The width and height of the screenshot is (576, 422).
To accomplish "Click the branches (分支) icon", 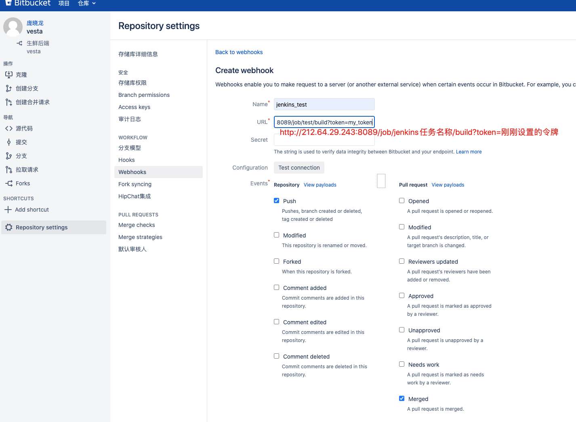I will pos(9,156).
